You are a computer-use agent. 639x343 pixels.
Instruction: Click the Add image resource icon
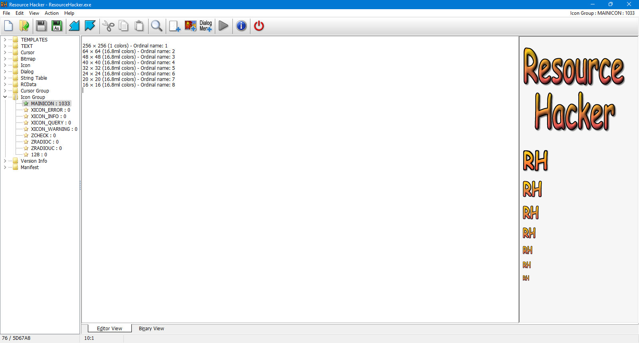tap(191, 26)
